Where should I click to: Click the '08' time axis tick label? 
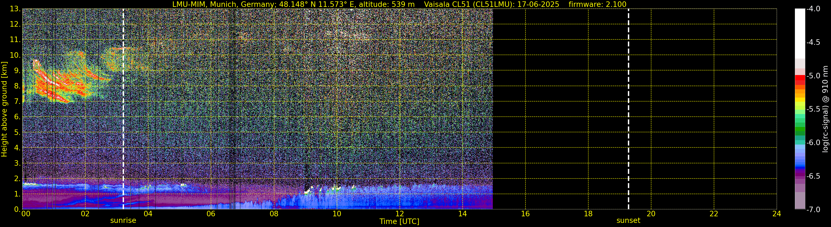[274, 214]
